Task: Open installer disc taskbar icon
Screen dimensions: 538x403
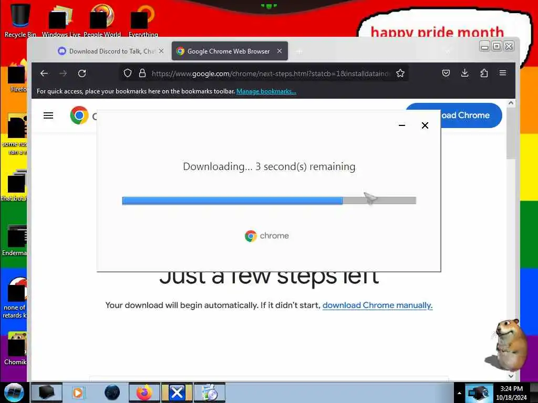Action: (x=210, y=393)
